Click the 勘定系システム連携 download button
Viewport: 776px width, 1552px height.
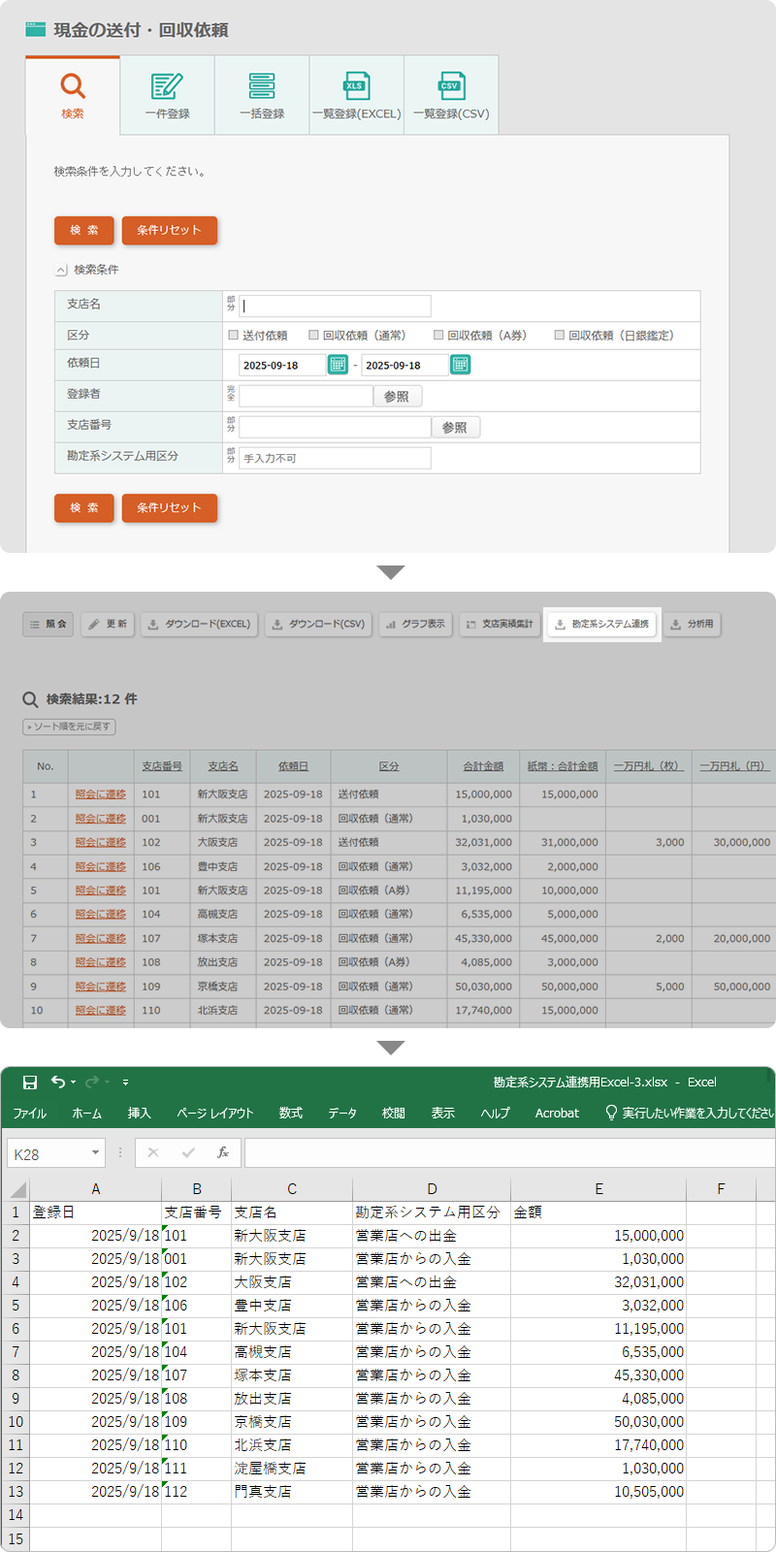[601, 625]
